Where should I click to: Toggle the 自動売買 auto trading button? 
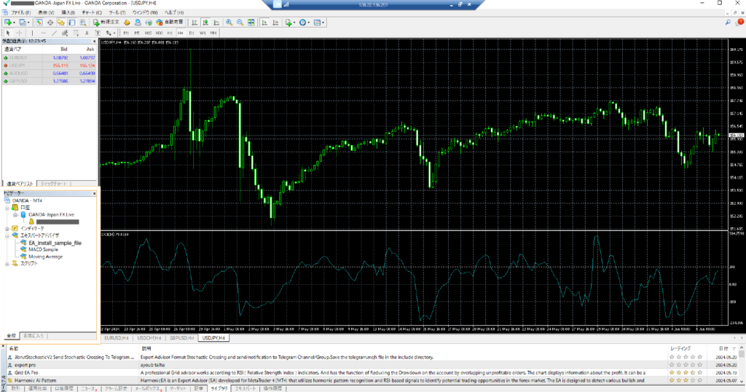click(169, 23)
